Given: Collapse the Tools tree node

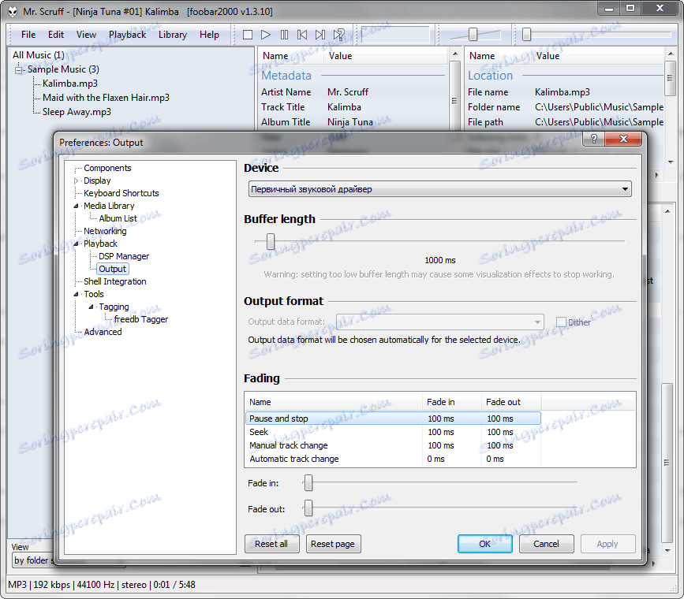Looking at the screenshot, I should pos(77,294).
